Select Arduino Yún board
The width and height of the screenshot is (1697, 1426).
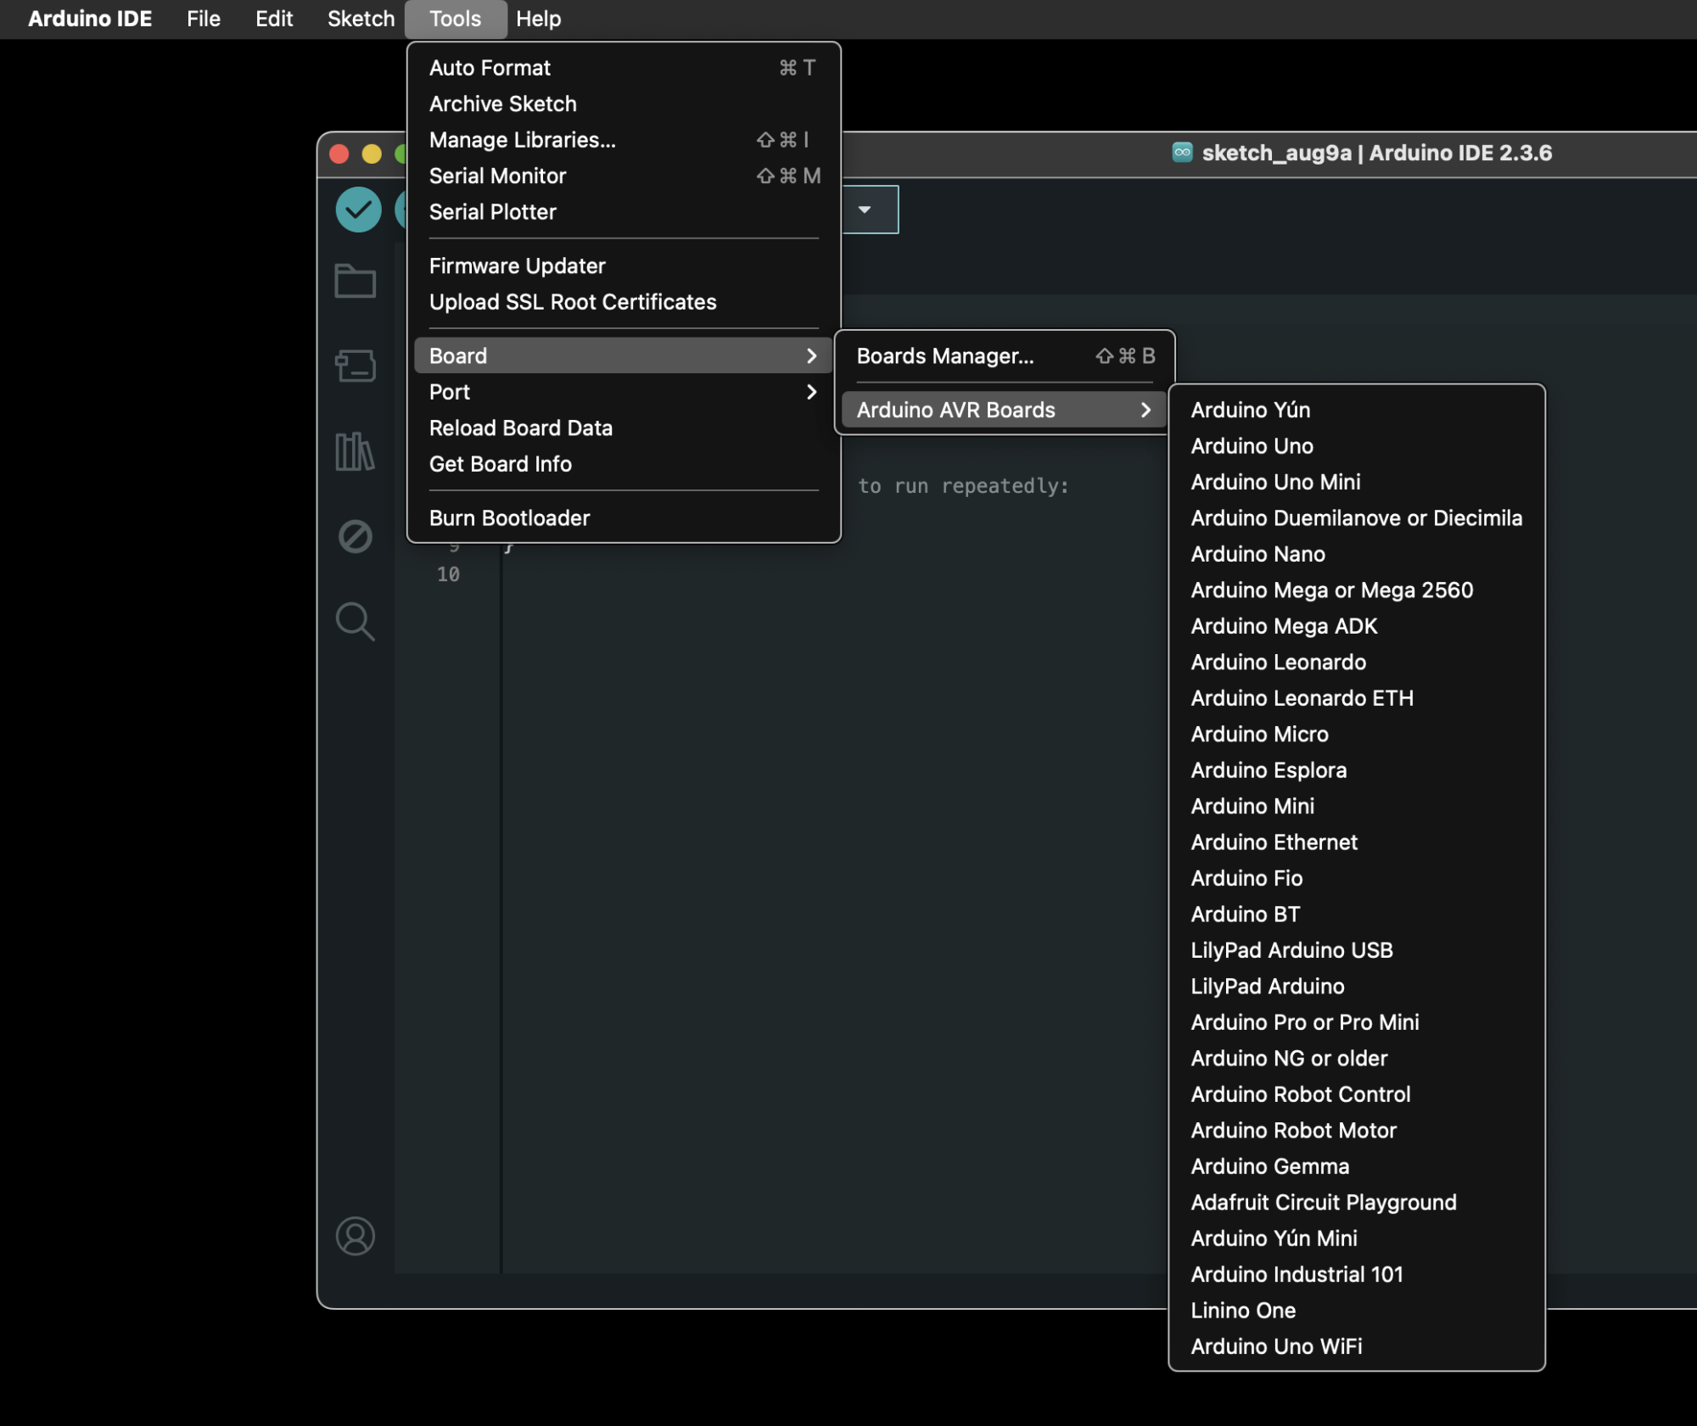(1356, 410)
